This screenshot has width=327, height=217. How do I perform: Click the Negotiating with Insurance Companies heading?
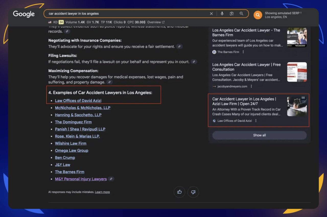point(85,40)
